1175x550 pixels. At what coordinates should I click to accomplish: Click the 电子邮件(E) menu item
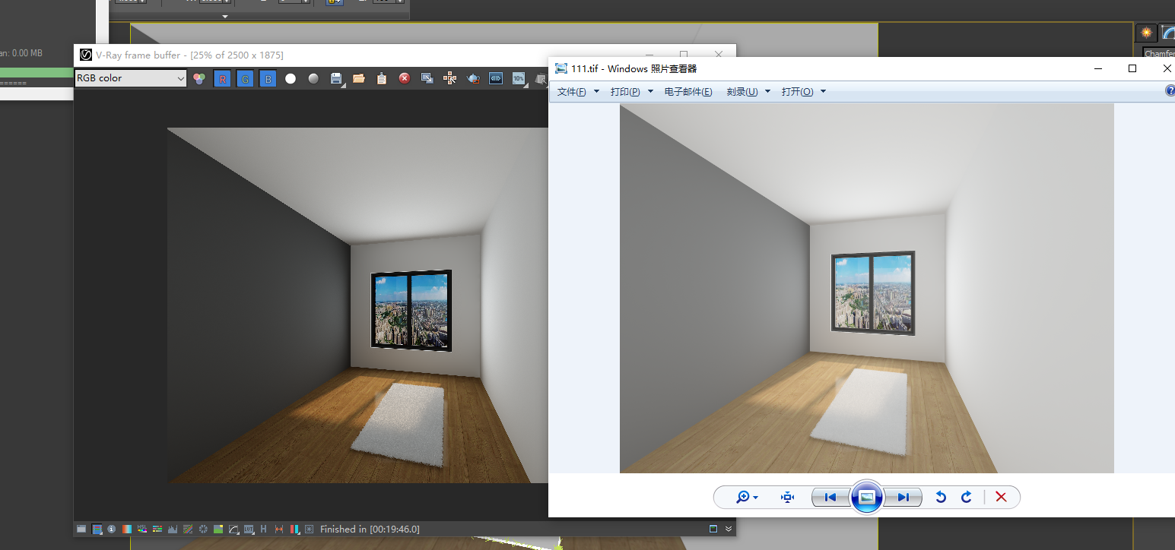click(x=688, y=92)
